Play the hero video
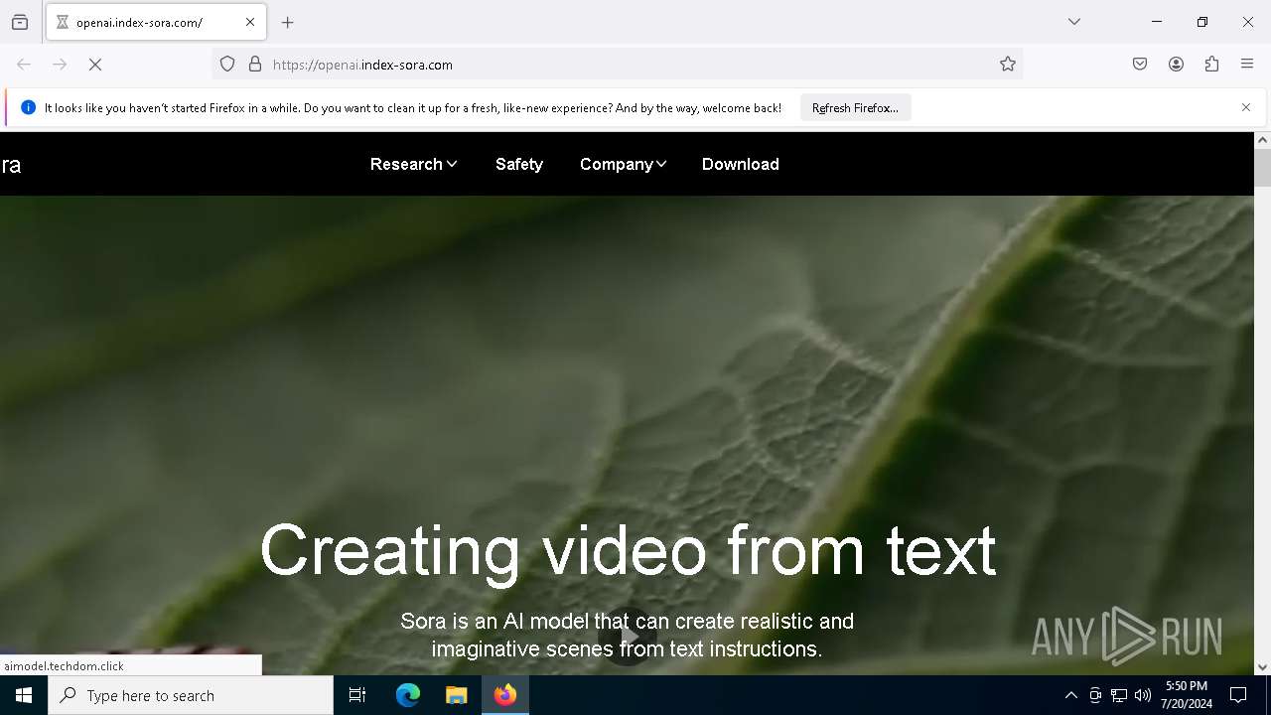This screenshot has height=715, width=1271. click(x=628, y=636)
